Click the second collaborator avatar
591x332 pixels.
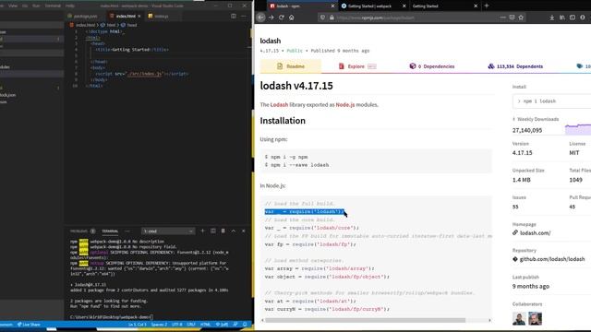point(535,318)
